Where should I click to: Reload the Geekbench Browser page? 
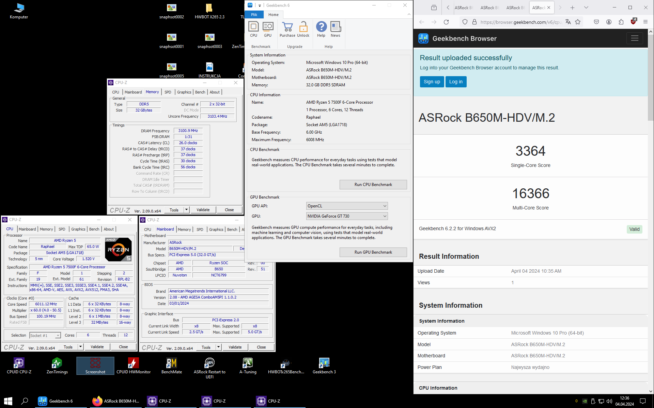446,22
